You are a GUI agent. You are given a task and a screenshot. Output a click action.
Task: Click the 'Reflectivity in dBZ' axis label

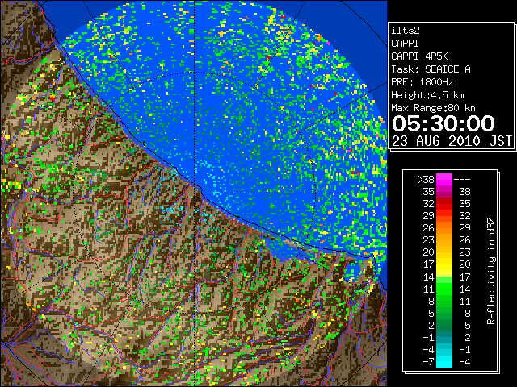(491, 271)
